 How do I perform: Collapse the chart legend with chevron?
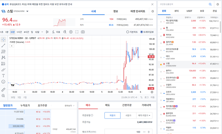coord(12,46)
